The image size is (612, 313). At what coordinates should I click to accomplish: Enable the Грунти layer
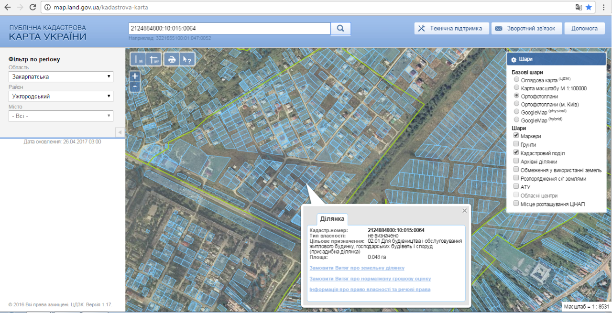[x=516, y=144]
